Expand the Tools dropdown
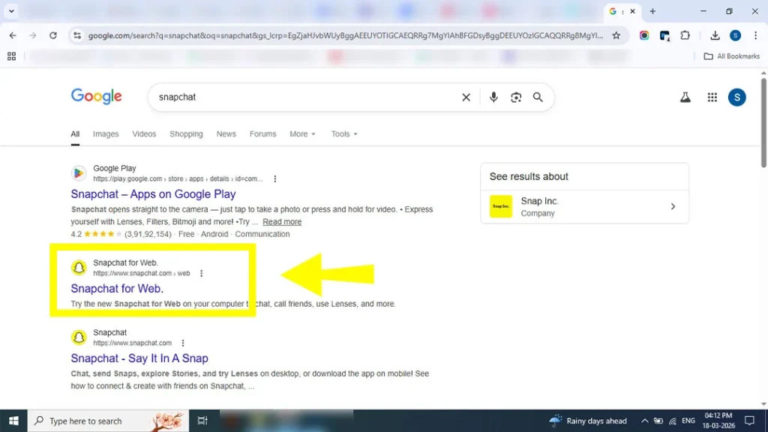Screen dimensions: 768x432 (x=344, y=134)
